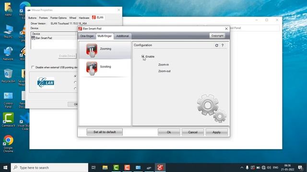Open File Explorer from the taskbar
Viewport: 307px width, 172px height.
pyautogui.click(x=105, y=168)
